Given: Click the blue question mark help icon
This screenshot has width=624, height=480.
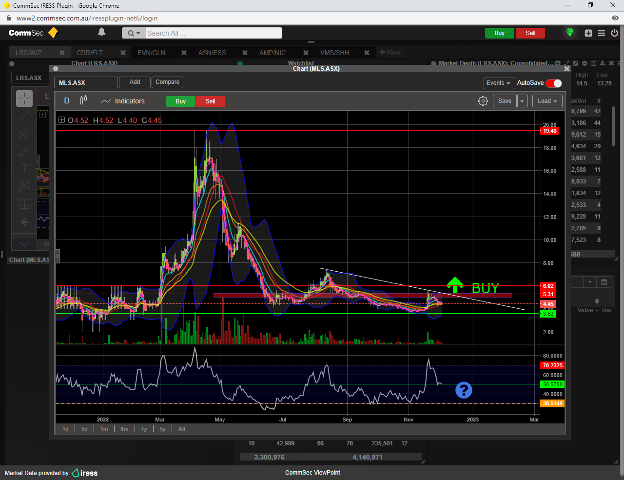Looking at the screenshot, I should click(463, 390).
